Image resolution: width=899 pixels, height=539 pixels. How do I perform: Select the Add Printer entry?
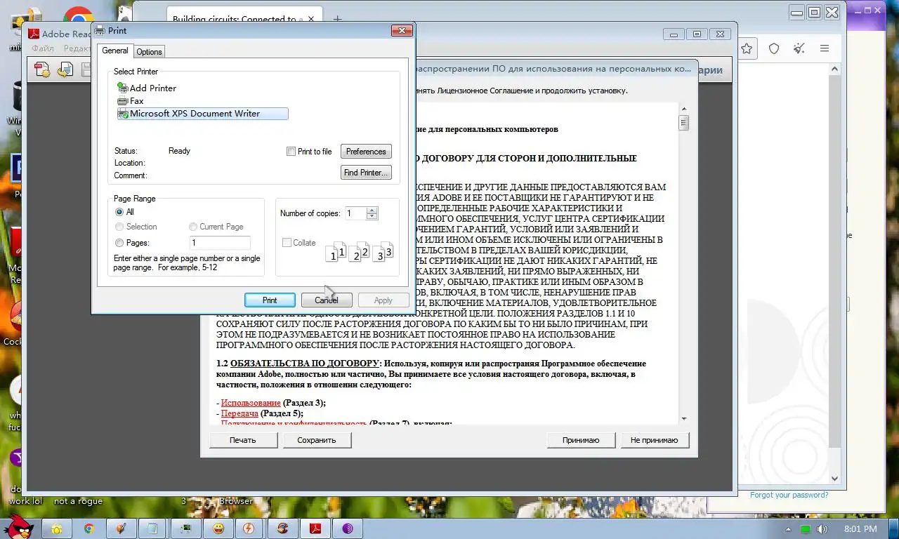(x=147, y=88)
